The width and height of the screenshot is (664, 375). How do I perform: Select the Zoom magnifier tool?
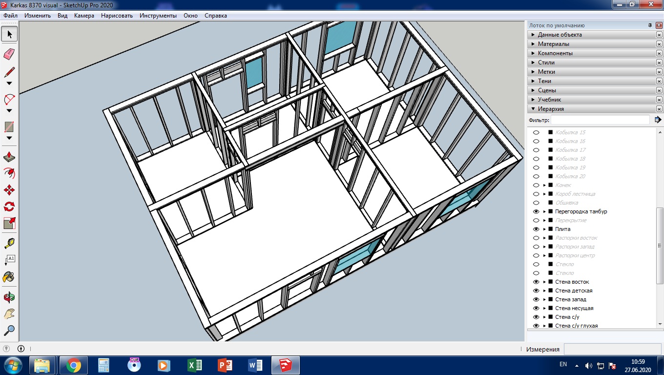pyautogui.click(x=9, y=330)
